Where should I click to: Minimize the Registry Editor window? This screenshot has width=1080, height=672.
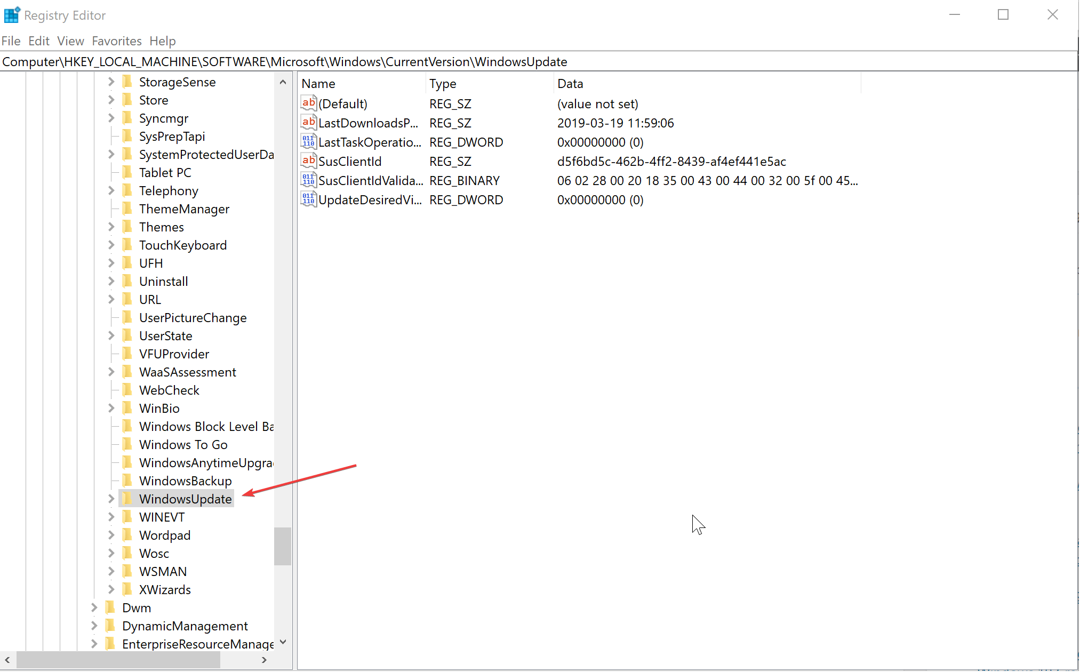(x=955, y=14)
